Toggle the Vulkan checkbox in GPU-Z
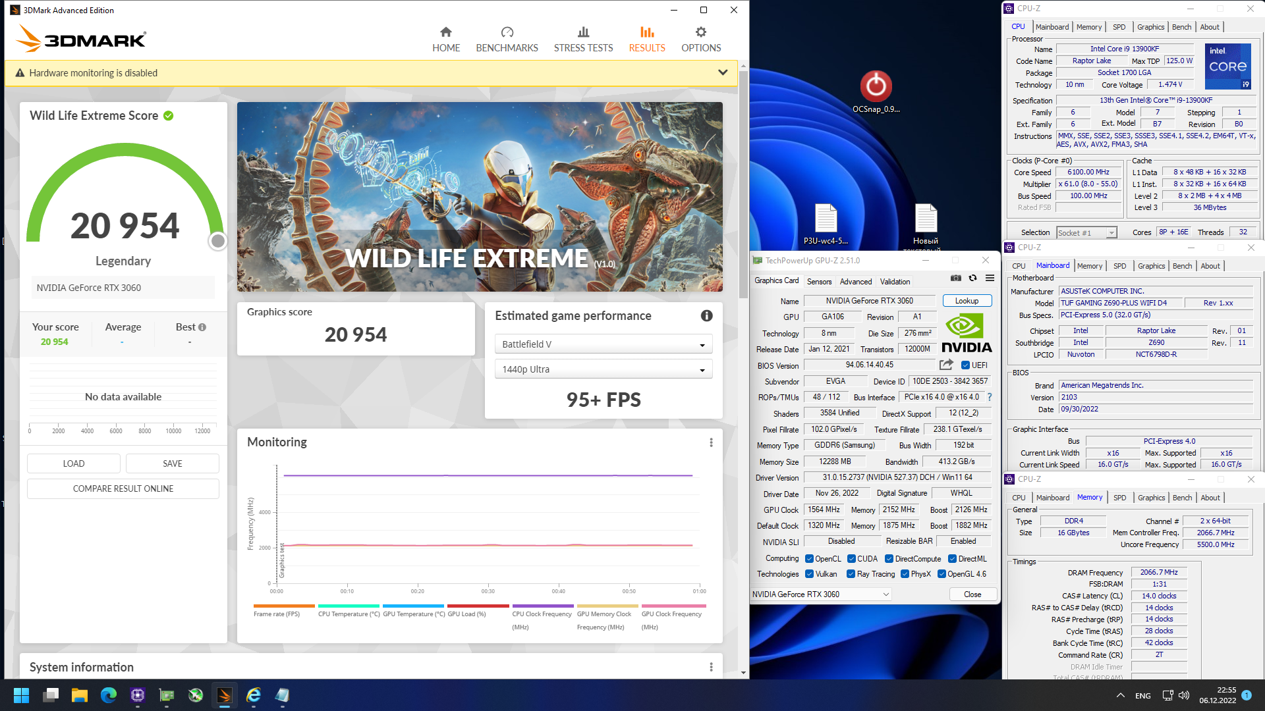Image resolution: width=1265 pixels, height=711 pixels. coord(809,574)
